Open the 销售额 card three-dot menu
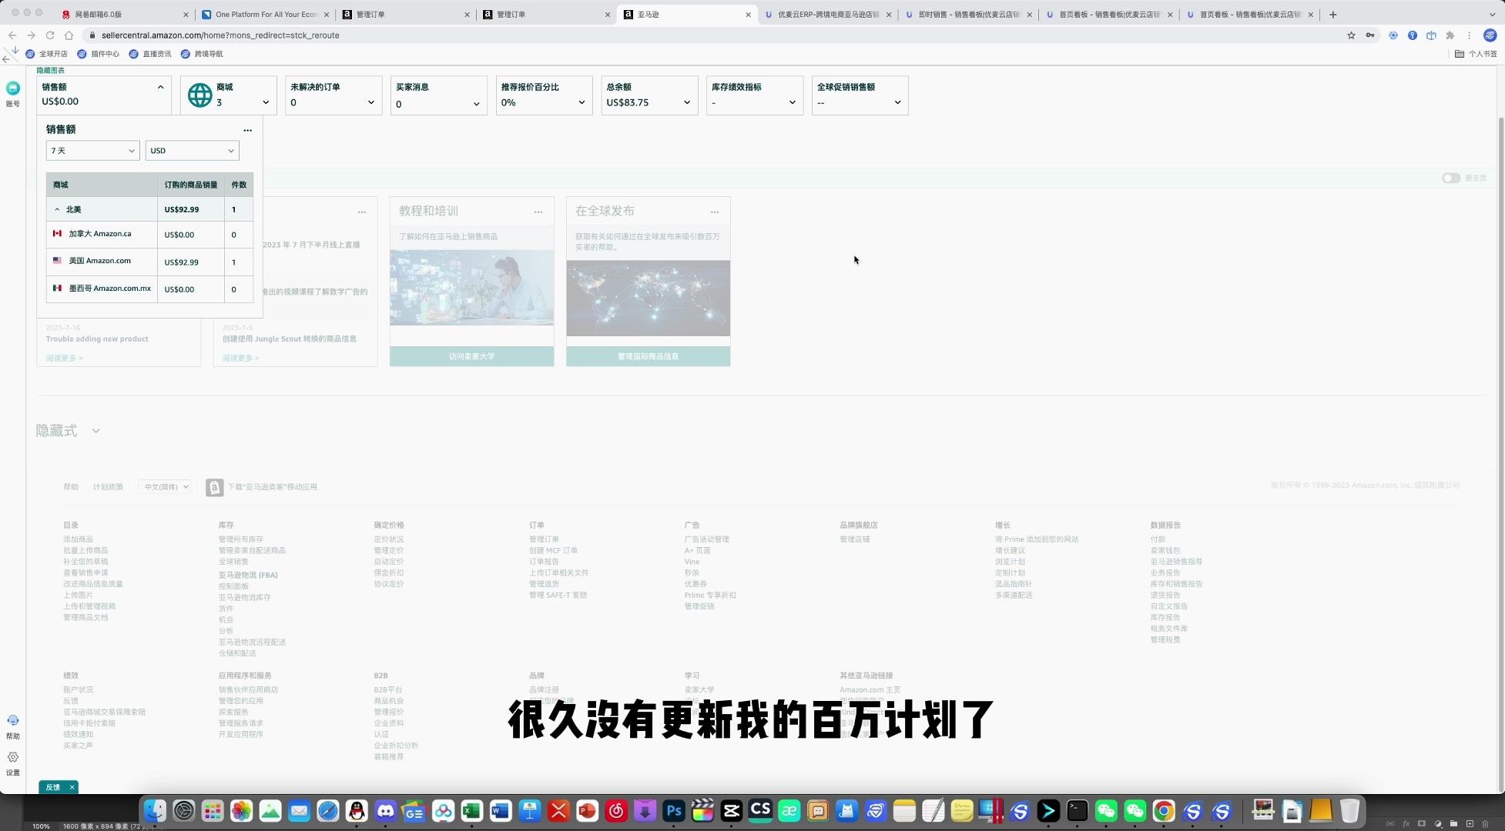 tap(247, 130)
